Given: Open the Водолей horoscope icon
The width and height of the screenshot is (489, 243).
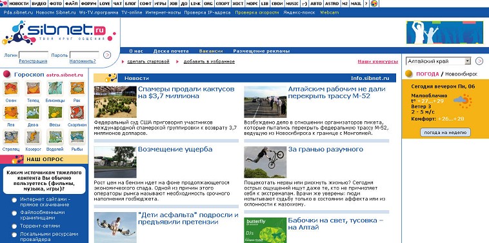Looking at the screenshot, I should pyautogui.click(x=55, y=137).
